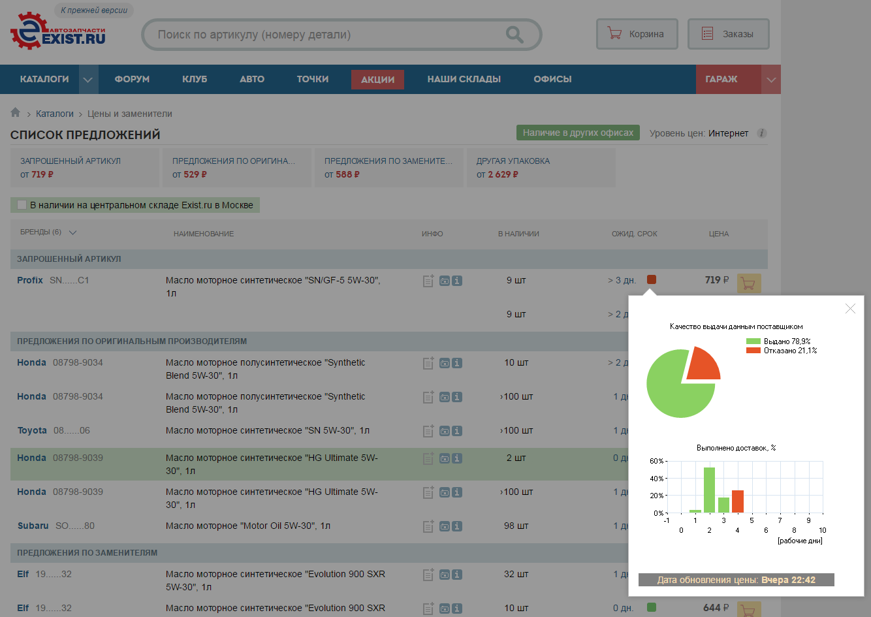Click the Exist.ru logo
This screenshot has height=617, width=871.
click(57, 31)
